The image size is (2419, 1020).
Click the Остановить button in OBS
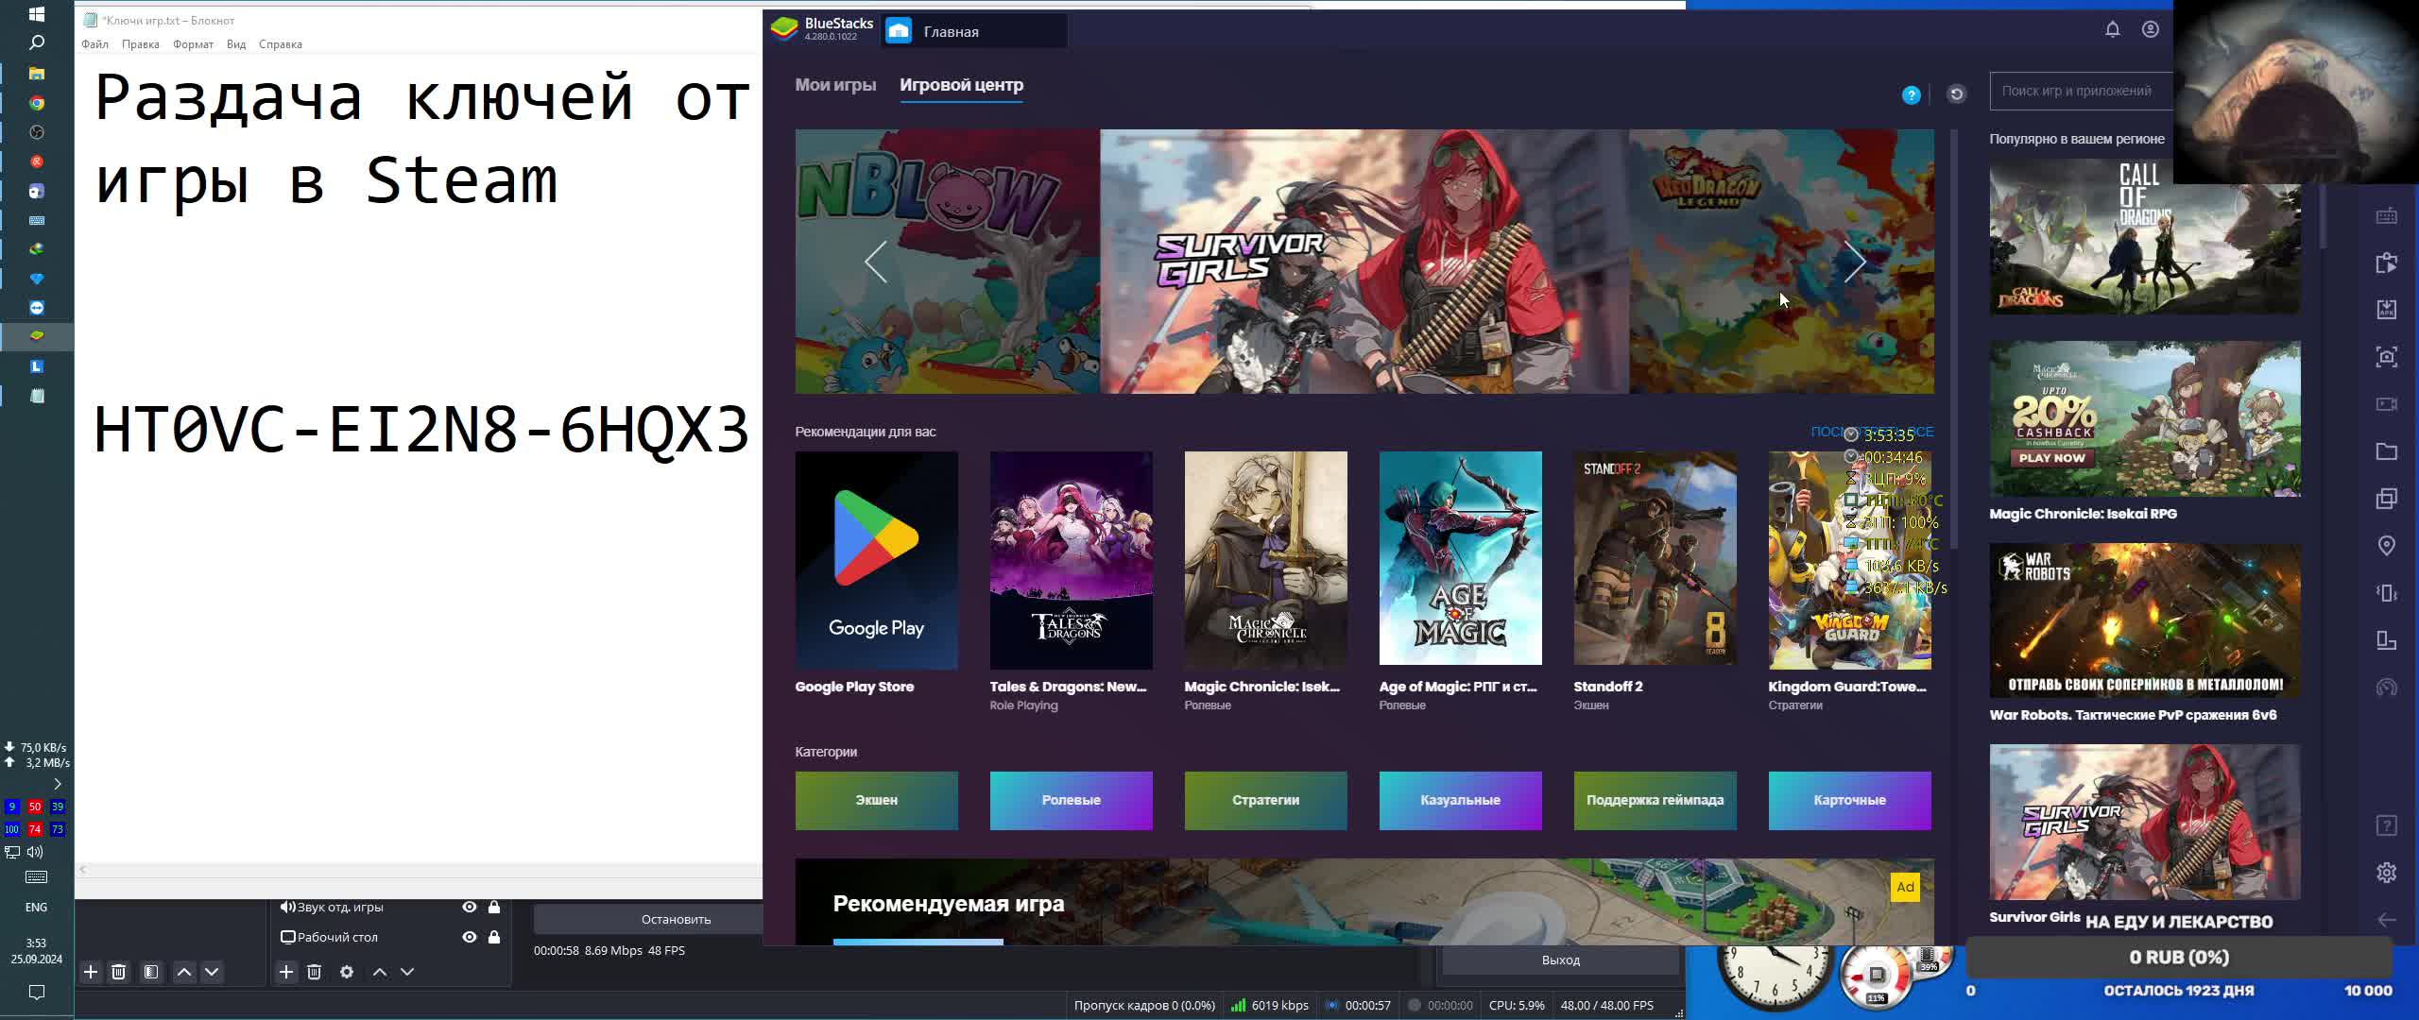(x=675, y=919)
